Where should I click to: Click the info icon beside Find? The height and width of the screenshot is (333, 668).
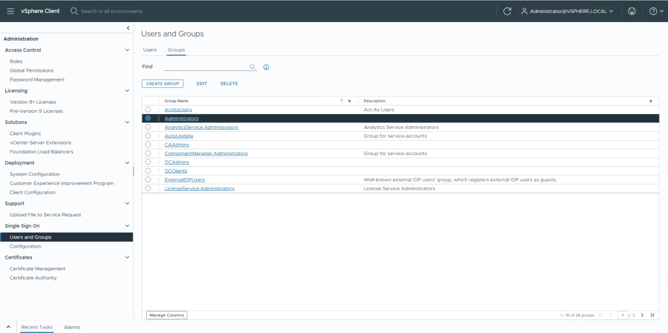(x=266, y=67)
